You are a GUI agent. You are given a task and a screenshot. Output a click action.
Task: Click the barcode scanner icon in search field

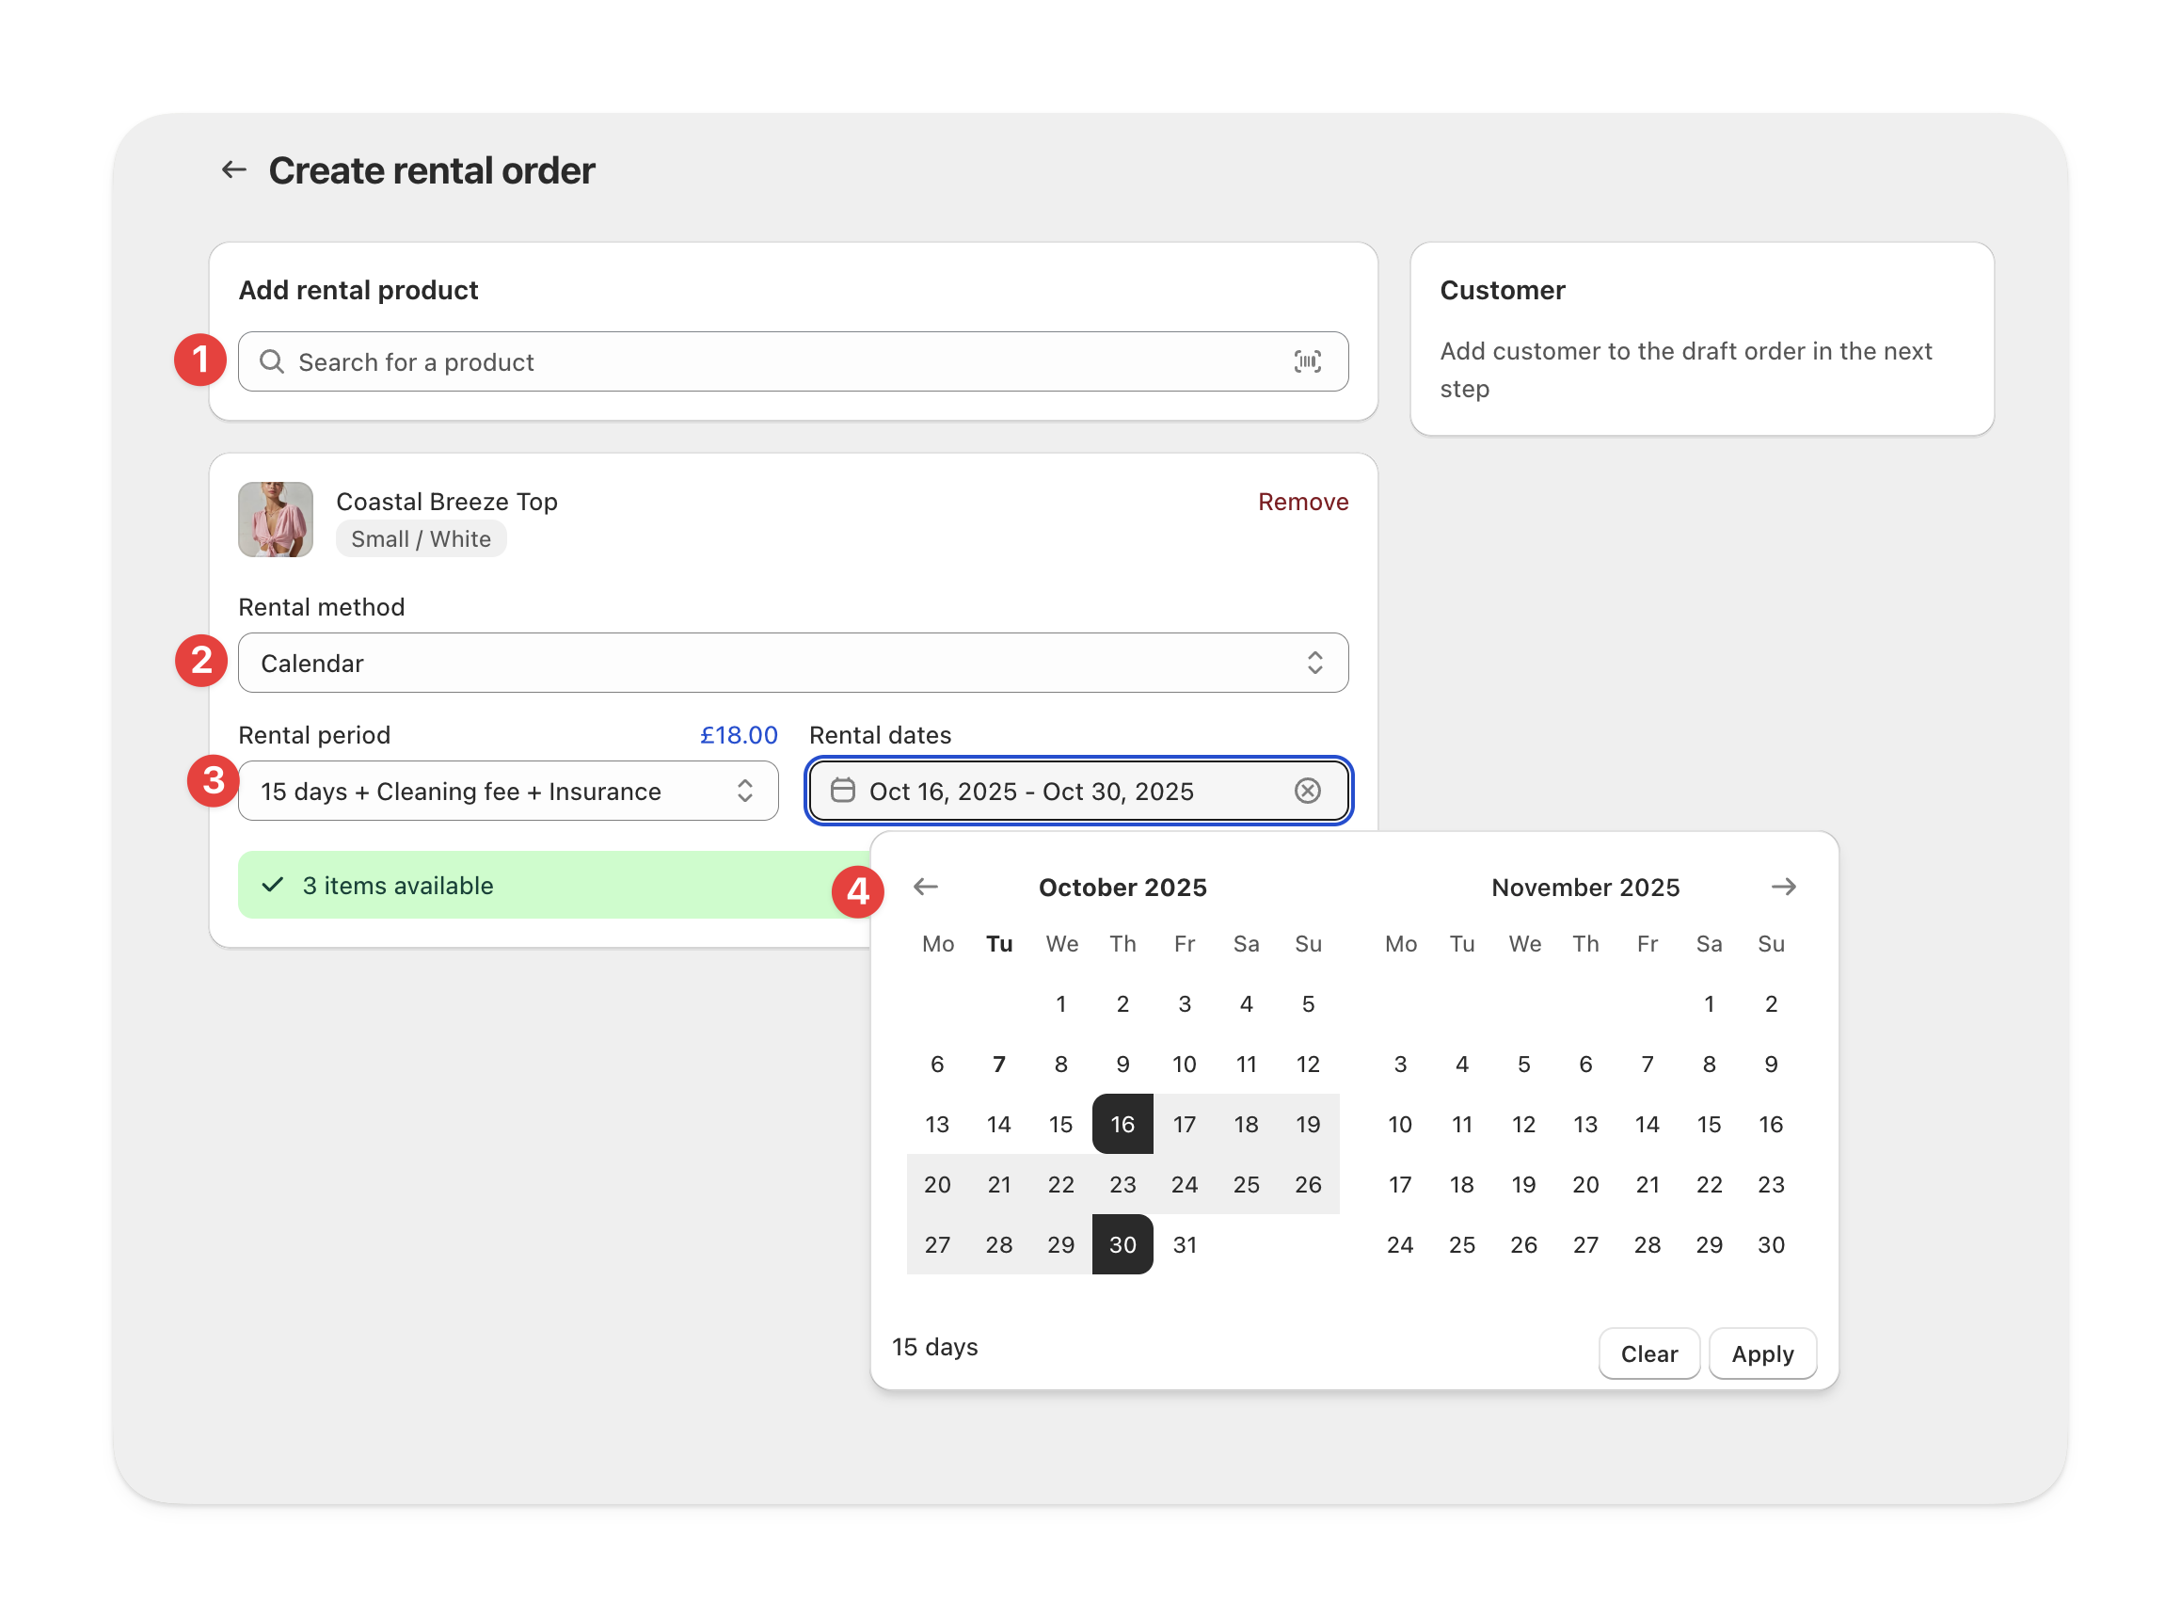1307,362
